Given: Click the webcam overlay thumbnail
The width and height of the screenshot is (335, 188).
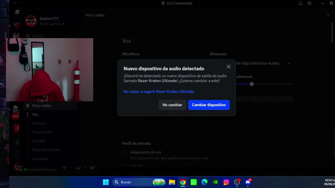Looking at the screenshot, I should pyautogui.click(x=49, y=70).
